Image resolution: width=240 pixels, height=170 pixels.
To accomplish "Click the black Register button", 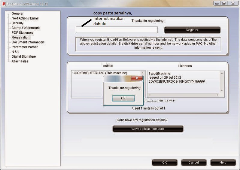I will pyautogui.click(x=192, y=30).
